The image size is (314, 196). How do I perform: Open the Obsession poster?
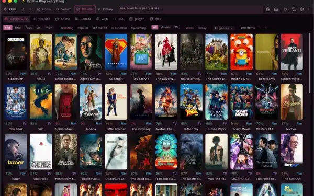(x=16, y=52)
